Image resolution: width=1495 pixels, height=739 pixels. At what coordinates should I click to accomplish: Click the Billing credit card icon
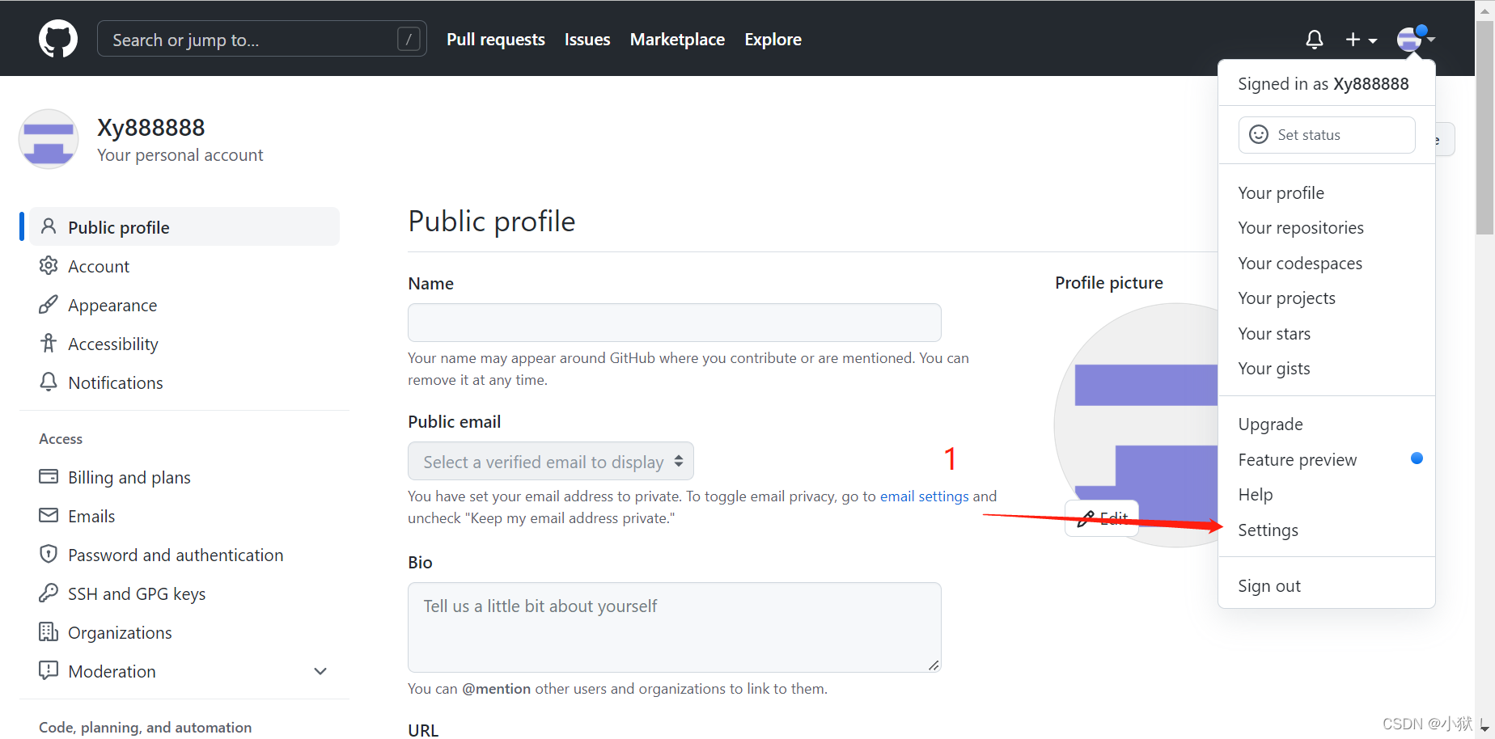49,476
